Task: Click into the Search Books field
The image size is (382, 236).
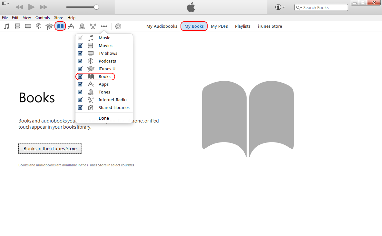Action: point(321,7)
